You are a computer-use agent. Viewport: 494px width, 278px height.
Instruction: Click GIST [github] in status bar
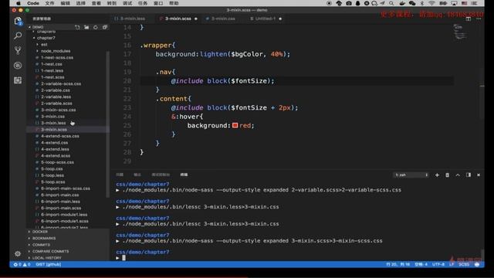(x=49, y=264)
